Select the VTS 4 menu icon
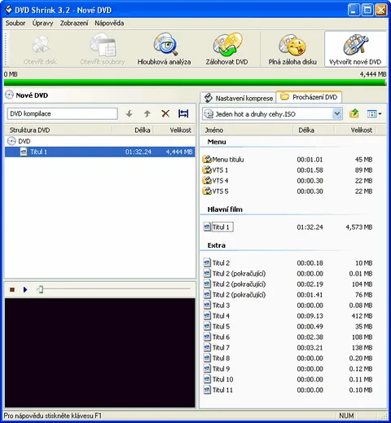 click(207, 180)
